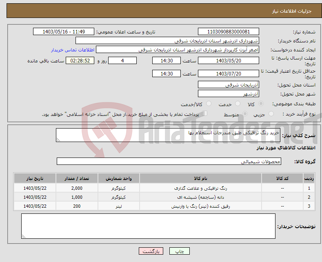Click the ایجاد کننده درخواست field

click(178, 50)
